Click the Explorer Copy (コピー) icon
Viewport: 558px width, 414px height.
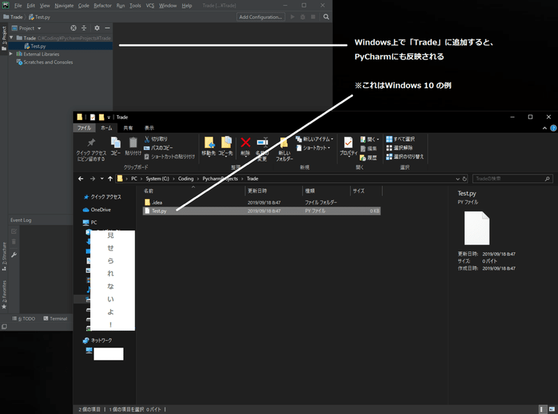(x=115, y=142)
